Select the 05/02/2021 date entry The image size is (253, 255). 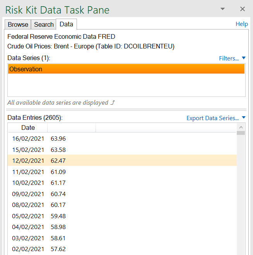(28, 216)
